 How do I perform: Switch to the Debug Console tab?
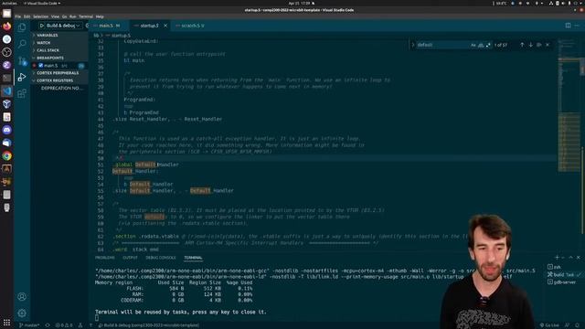point(161,258)
